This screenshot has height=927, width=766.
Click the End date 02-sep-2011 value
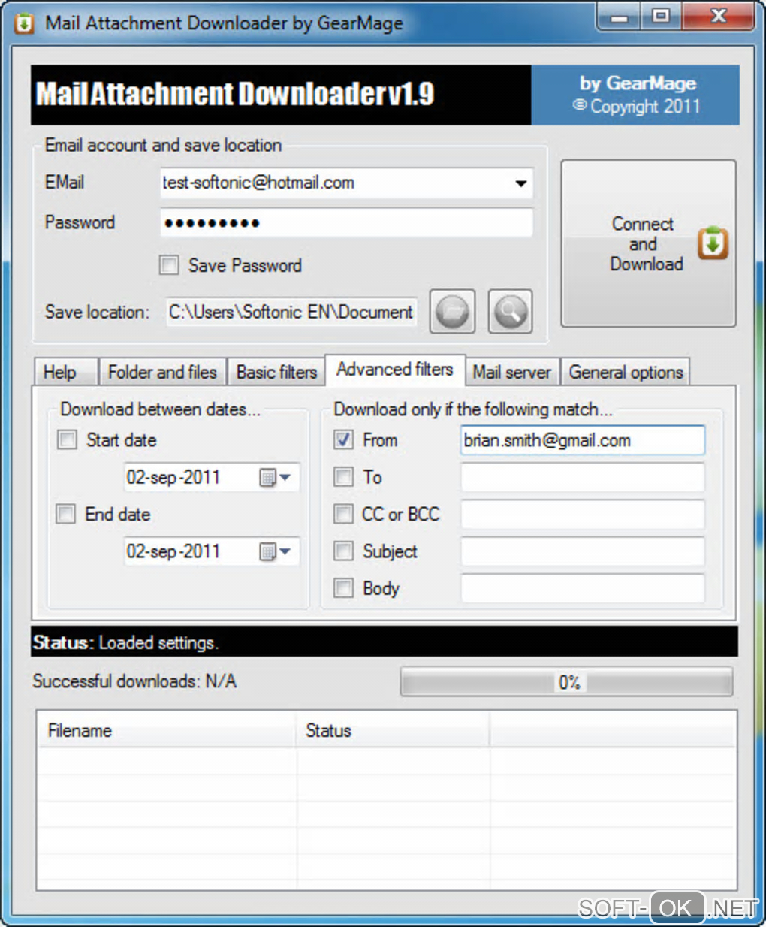[x=173, y=551]
